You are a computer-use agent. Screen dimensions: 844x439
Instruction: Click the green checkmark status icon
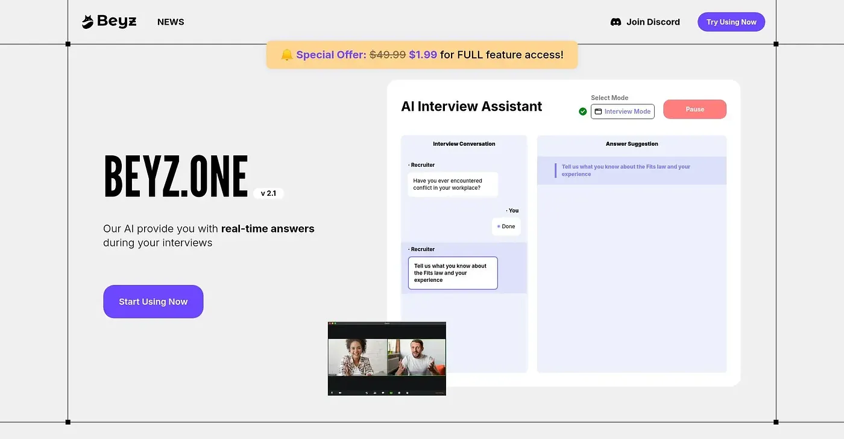(x=582, y=111)
